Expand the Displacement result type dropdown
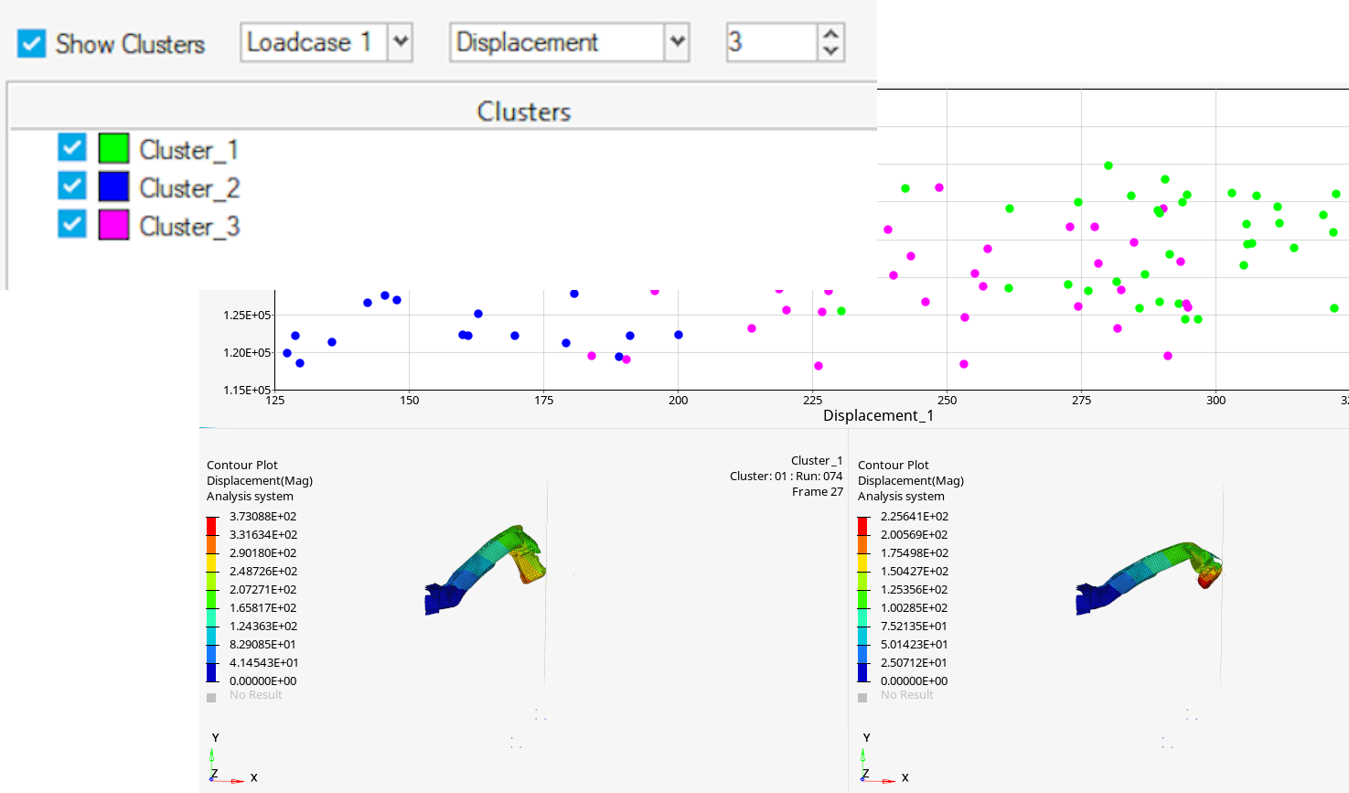 pos(676,42)
